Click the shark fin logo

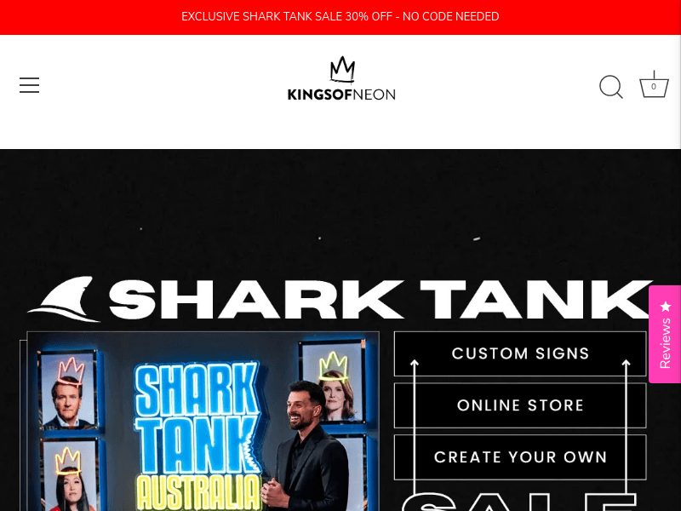64,299
